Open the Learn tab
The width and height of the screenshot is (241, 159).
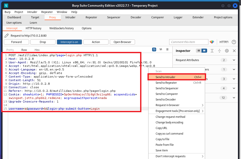point(33,23)
